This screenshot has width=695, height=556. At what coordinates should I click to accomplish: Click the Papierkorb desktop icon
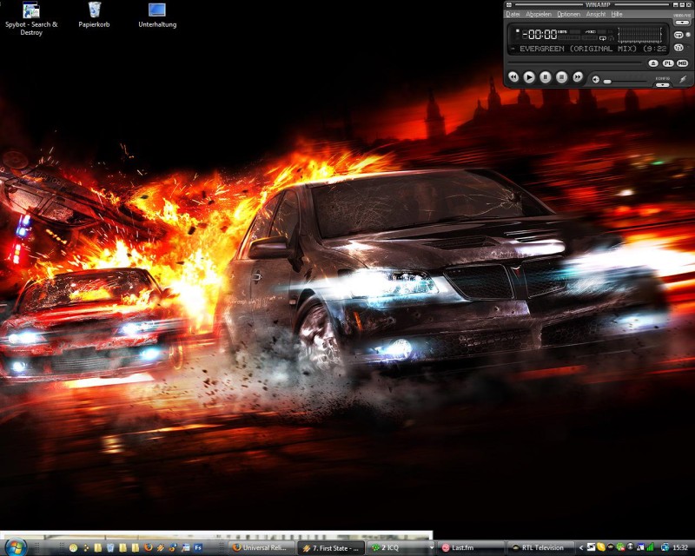[x=94, y=15]
